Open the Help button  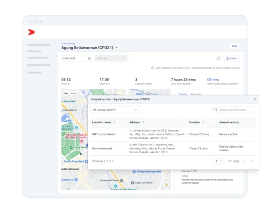[x=234, y=46]
